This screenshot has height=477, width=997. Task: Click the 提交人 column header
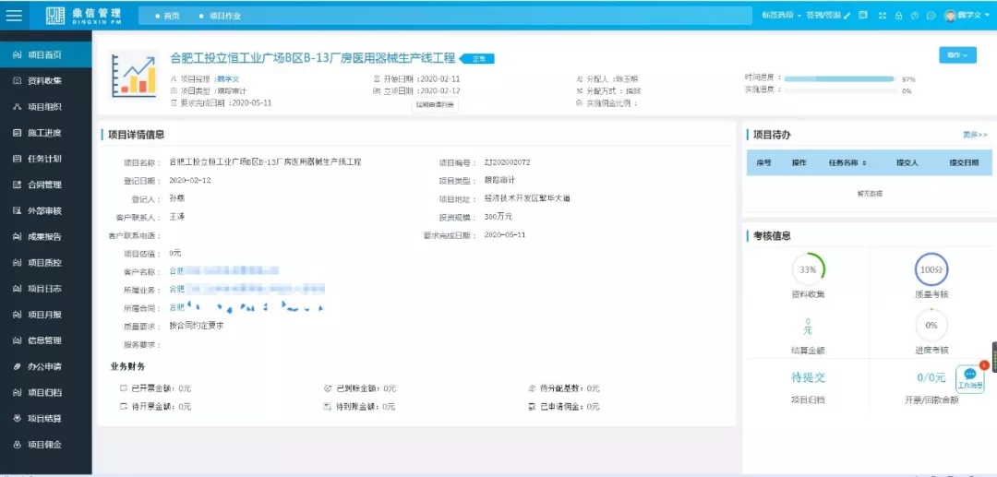click(907, 162)
